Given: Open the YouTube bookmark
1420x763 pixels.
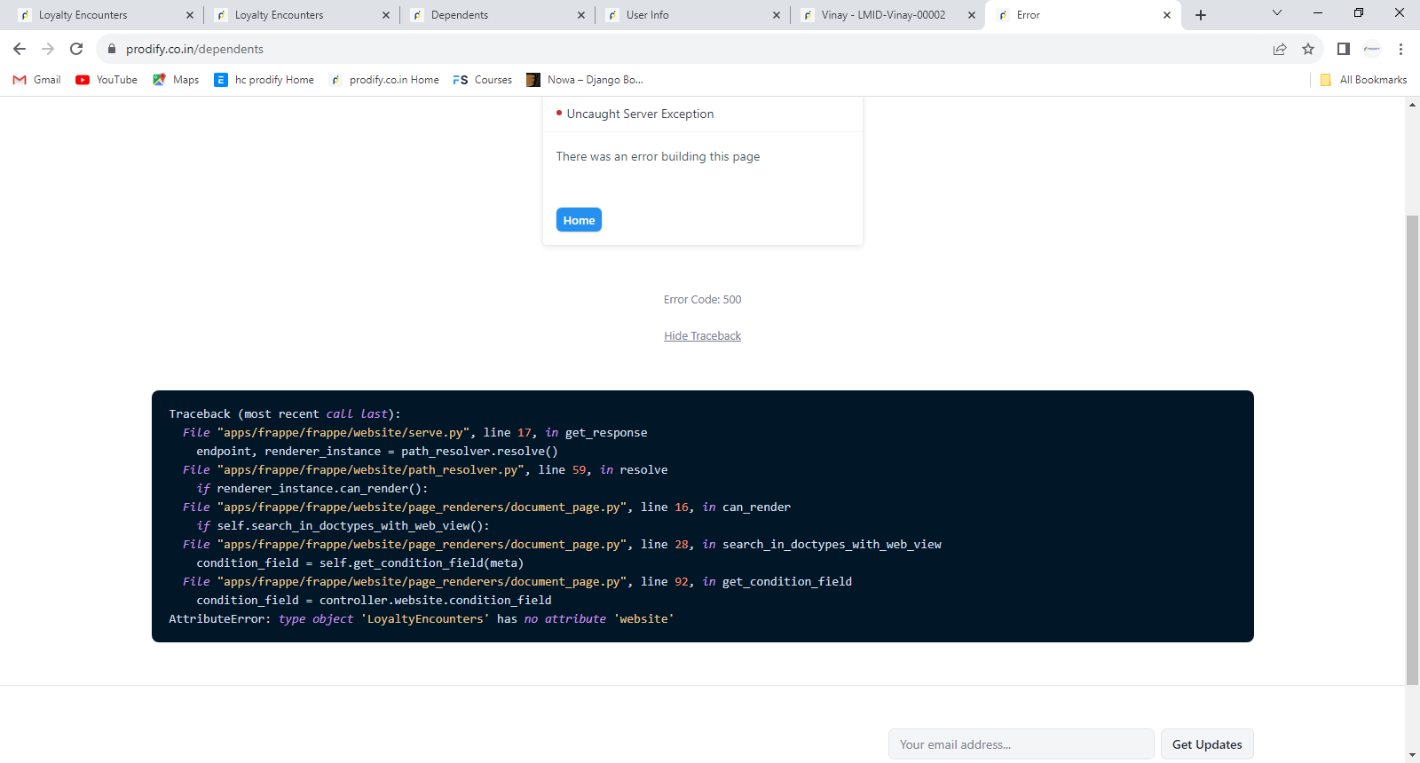Looking at the screenshot, I should (106, 80).
